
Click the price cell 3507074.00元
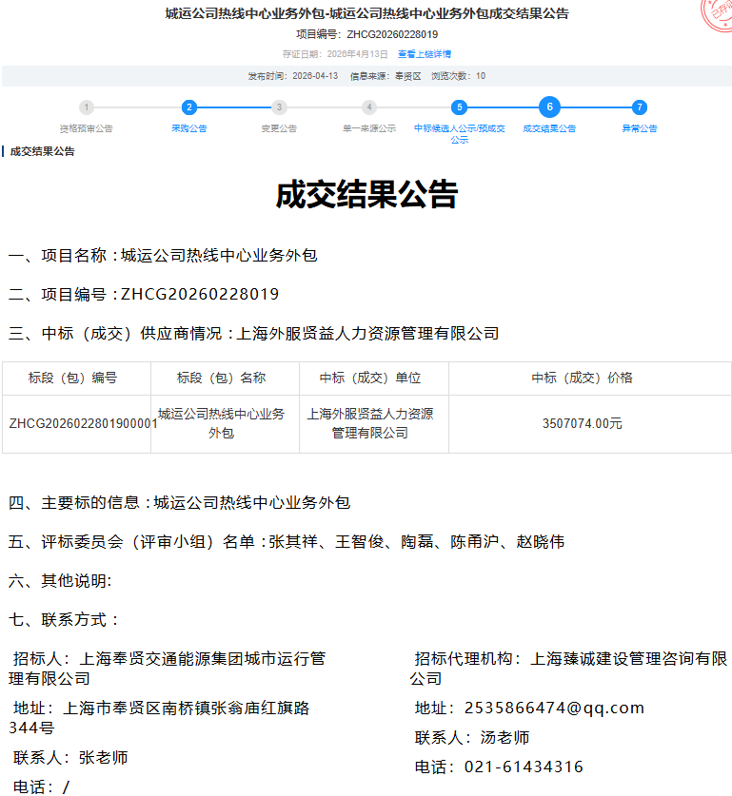click(582, 424)
